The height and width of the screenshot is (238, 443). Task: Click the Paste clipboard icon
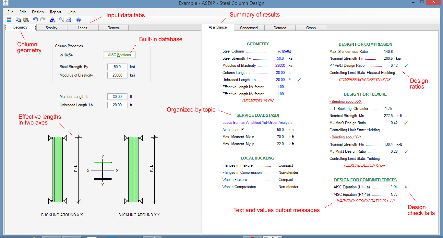26,20
